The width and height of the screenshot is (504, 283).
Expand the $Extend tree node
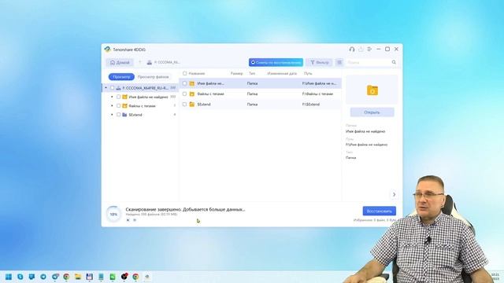pos(112,115)
